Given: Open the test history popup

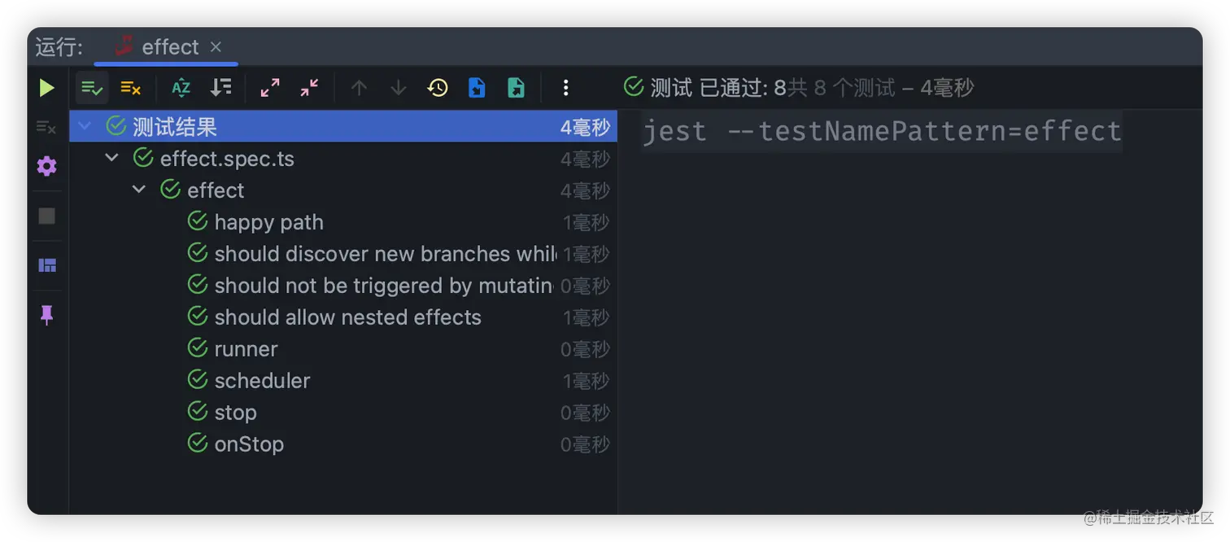Looking at the screenshot, I should [x=437, y=87].
